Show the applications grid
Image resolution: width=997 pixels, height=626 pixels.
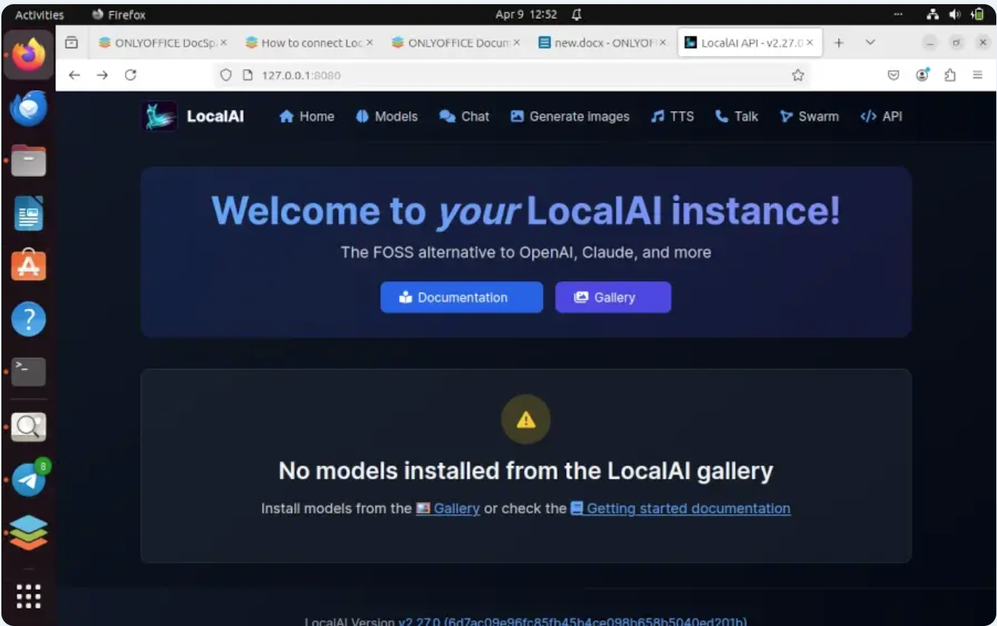[29, 597]
